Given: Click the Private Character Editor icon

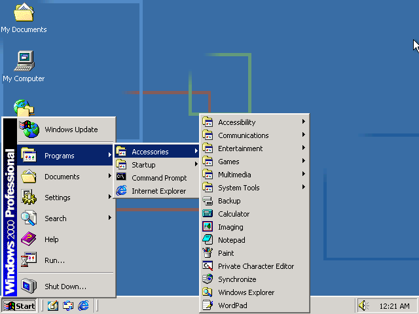Looking at the screenshot, I should click(208, 266).
